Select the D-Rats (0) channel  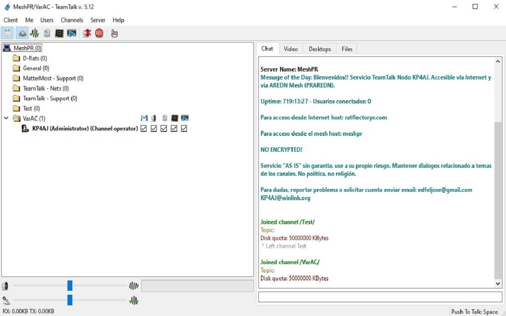point(35,59)
